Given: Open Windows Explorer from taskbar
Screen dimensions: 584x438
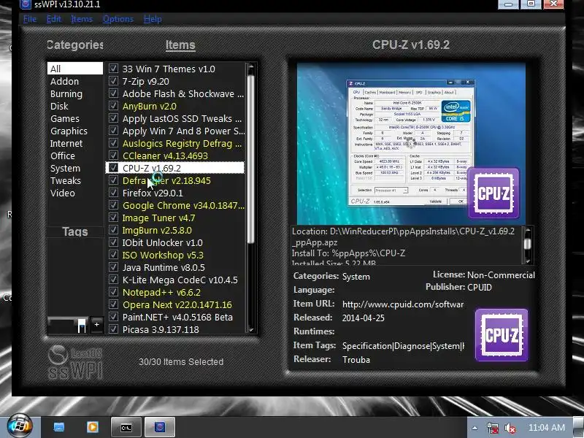Looking at the screenshot, I should coord(59,427).
